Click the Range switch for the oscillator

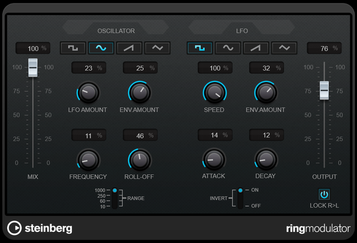click(115, 198)
